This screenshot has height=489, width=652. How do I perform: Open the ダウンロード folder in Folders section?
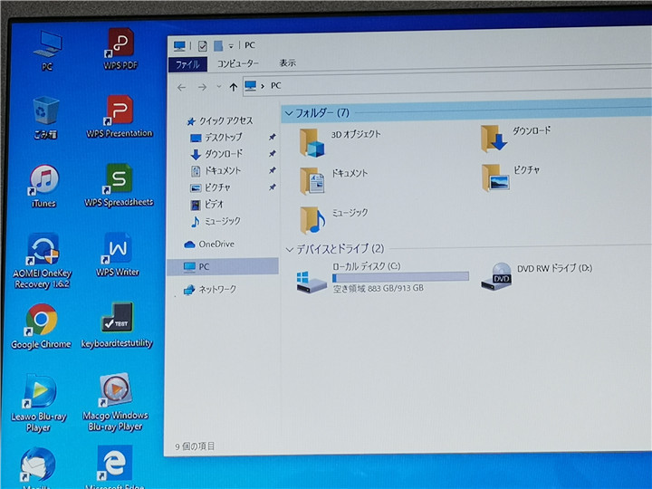coord(515,139)
